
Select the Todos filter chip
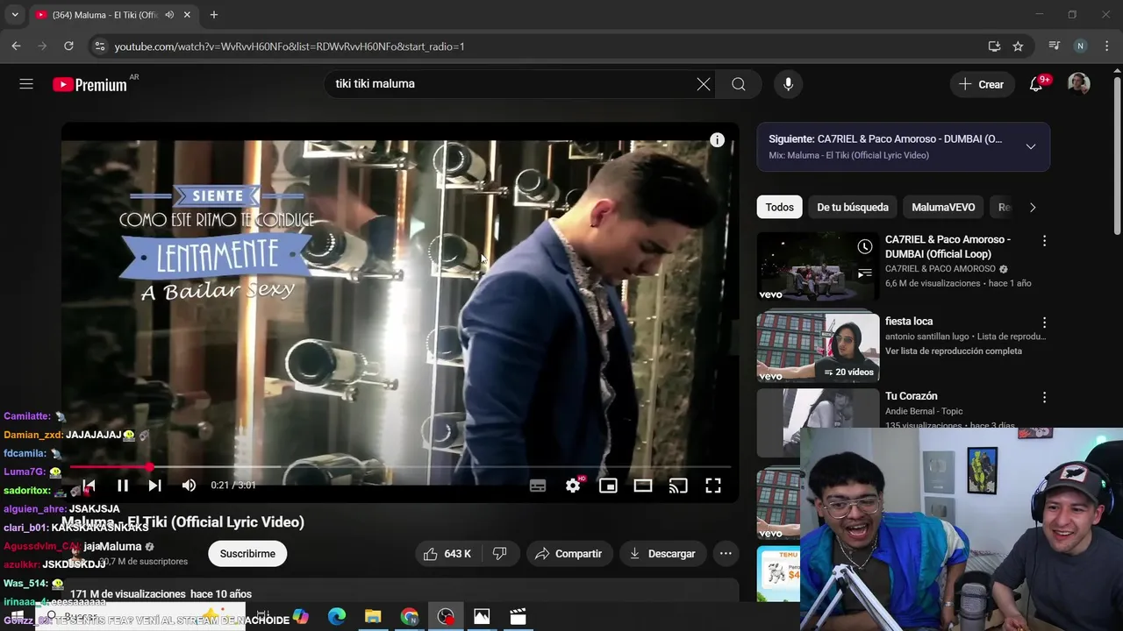779,208
